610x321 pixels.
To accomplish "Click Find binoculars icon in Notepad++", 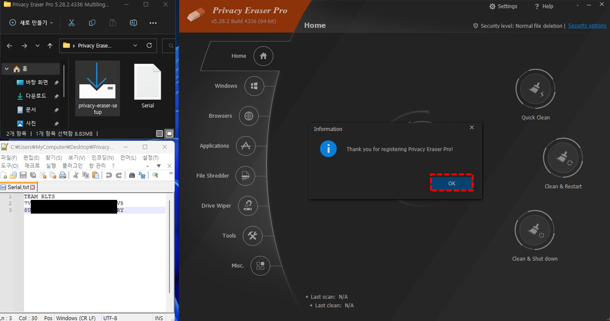I will click(x=132, y=175).
